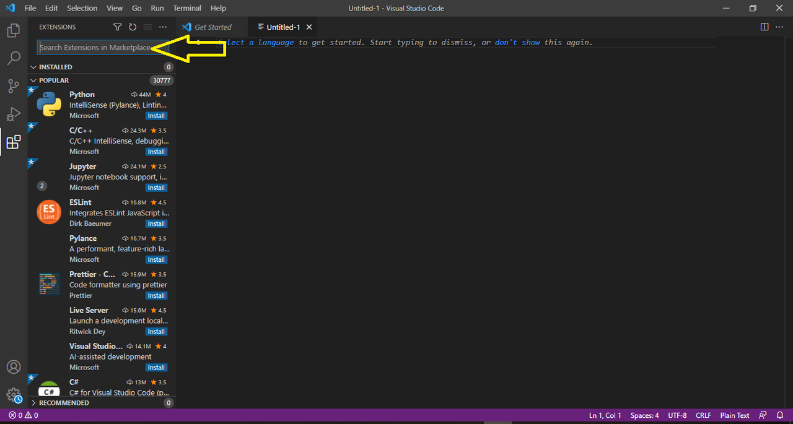Install the Jupyter extension
The width and height of the screenshot is (793, 424).
pyautogui.click(x=156, y=188)
